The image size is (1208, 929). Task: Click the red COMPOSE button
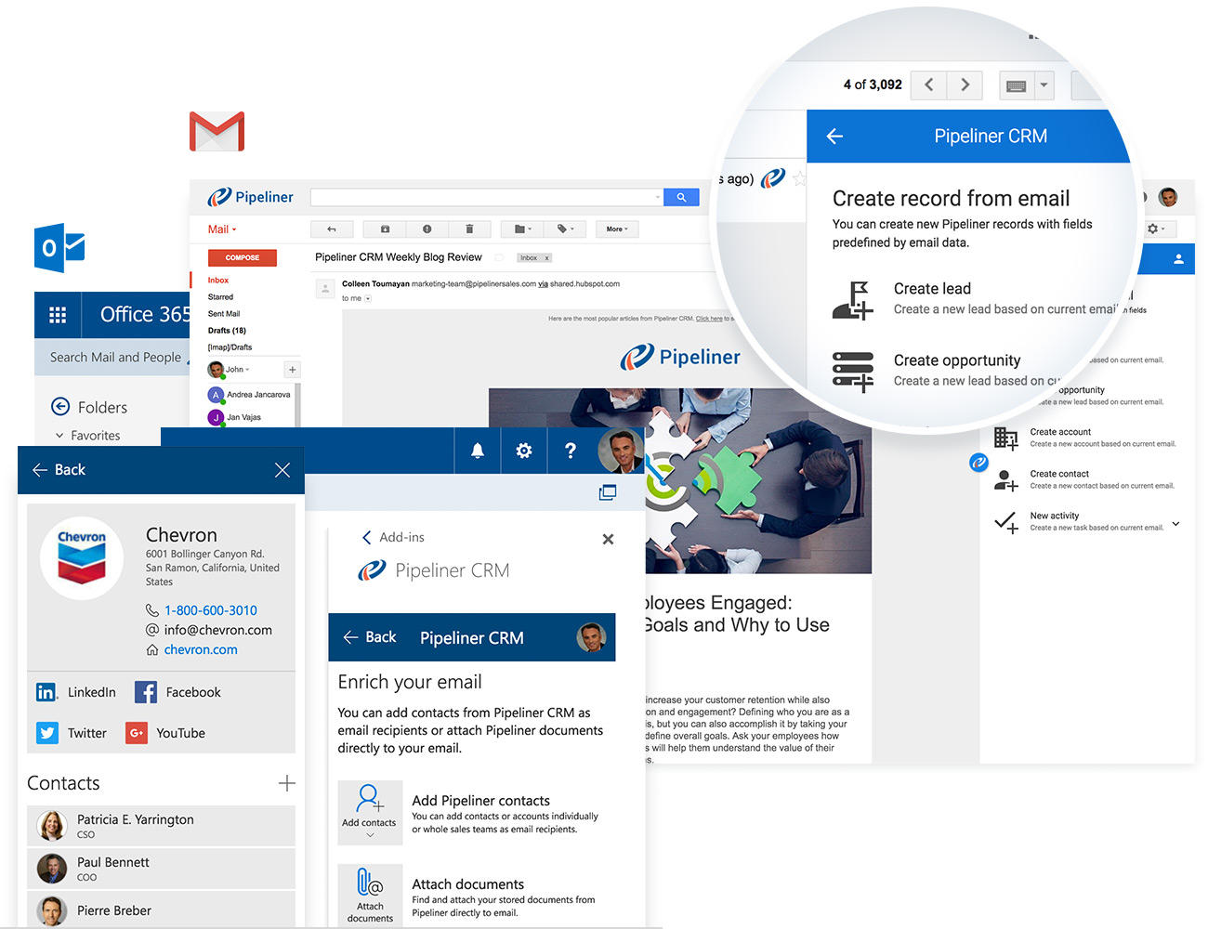coord(243,257)
